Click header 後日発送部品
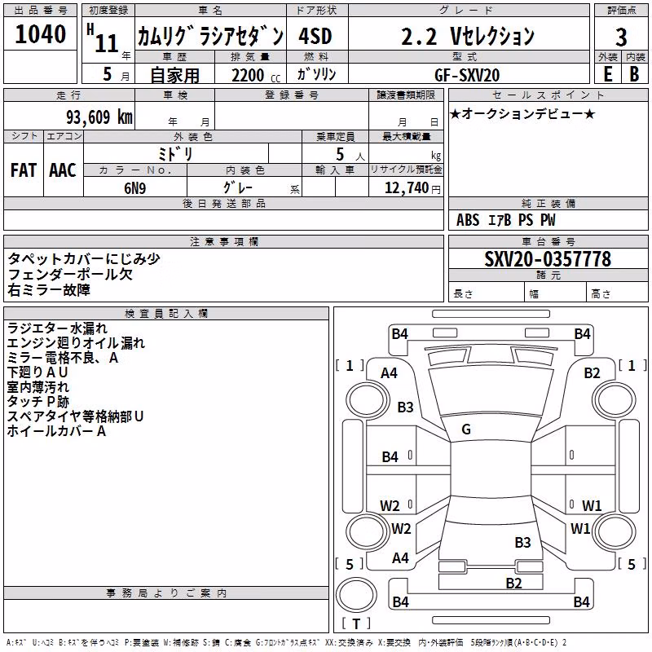 click(x=223, y=203)
